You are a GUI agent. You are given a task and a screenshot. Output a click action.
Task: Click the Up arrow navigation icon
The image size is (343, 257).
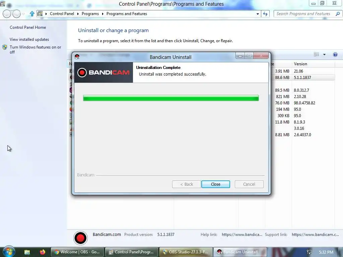coord(32,14)
